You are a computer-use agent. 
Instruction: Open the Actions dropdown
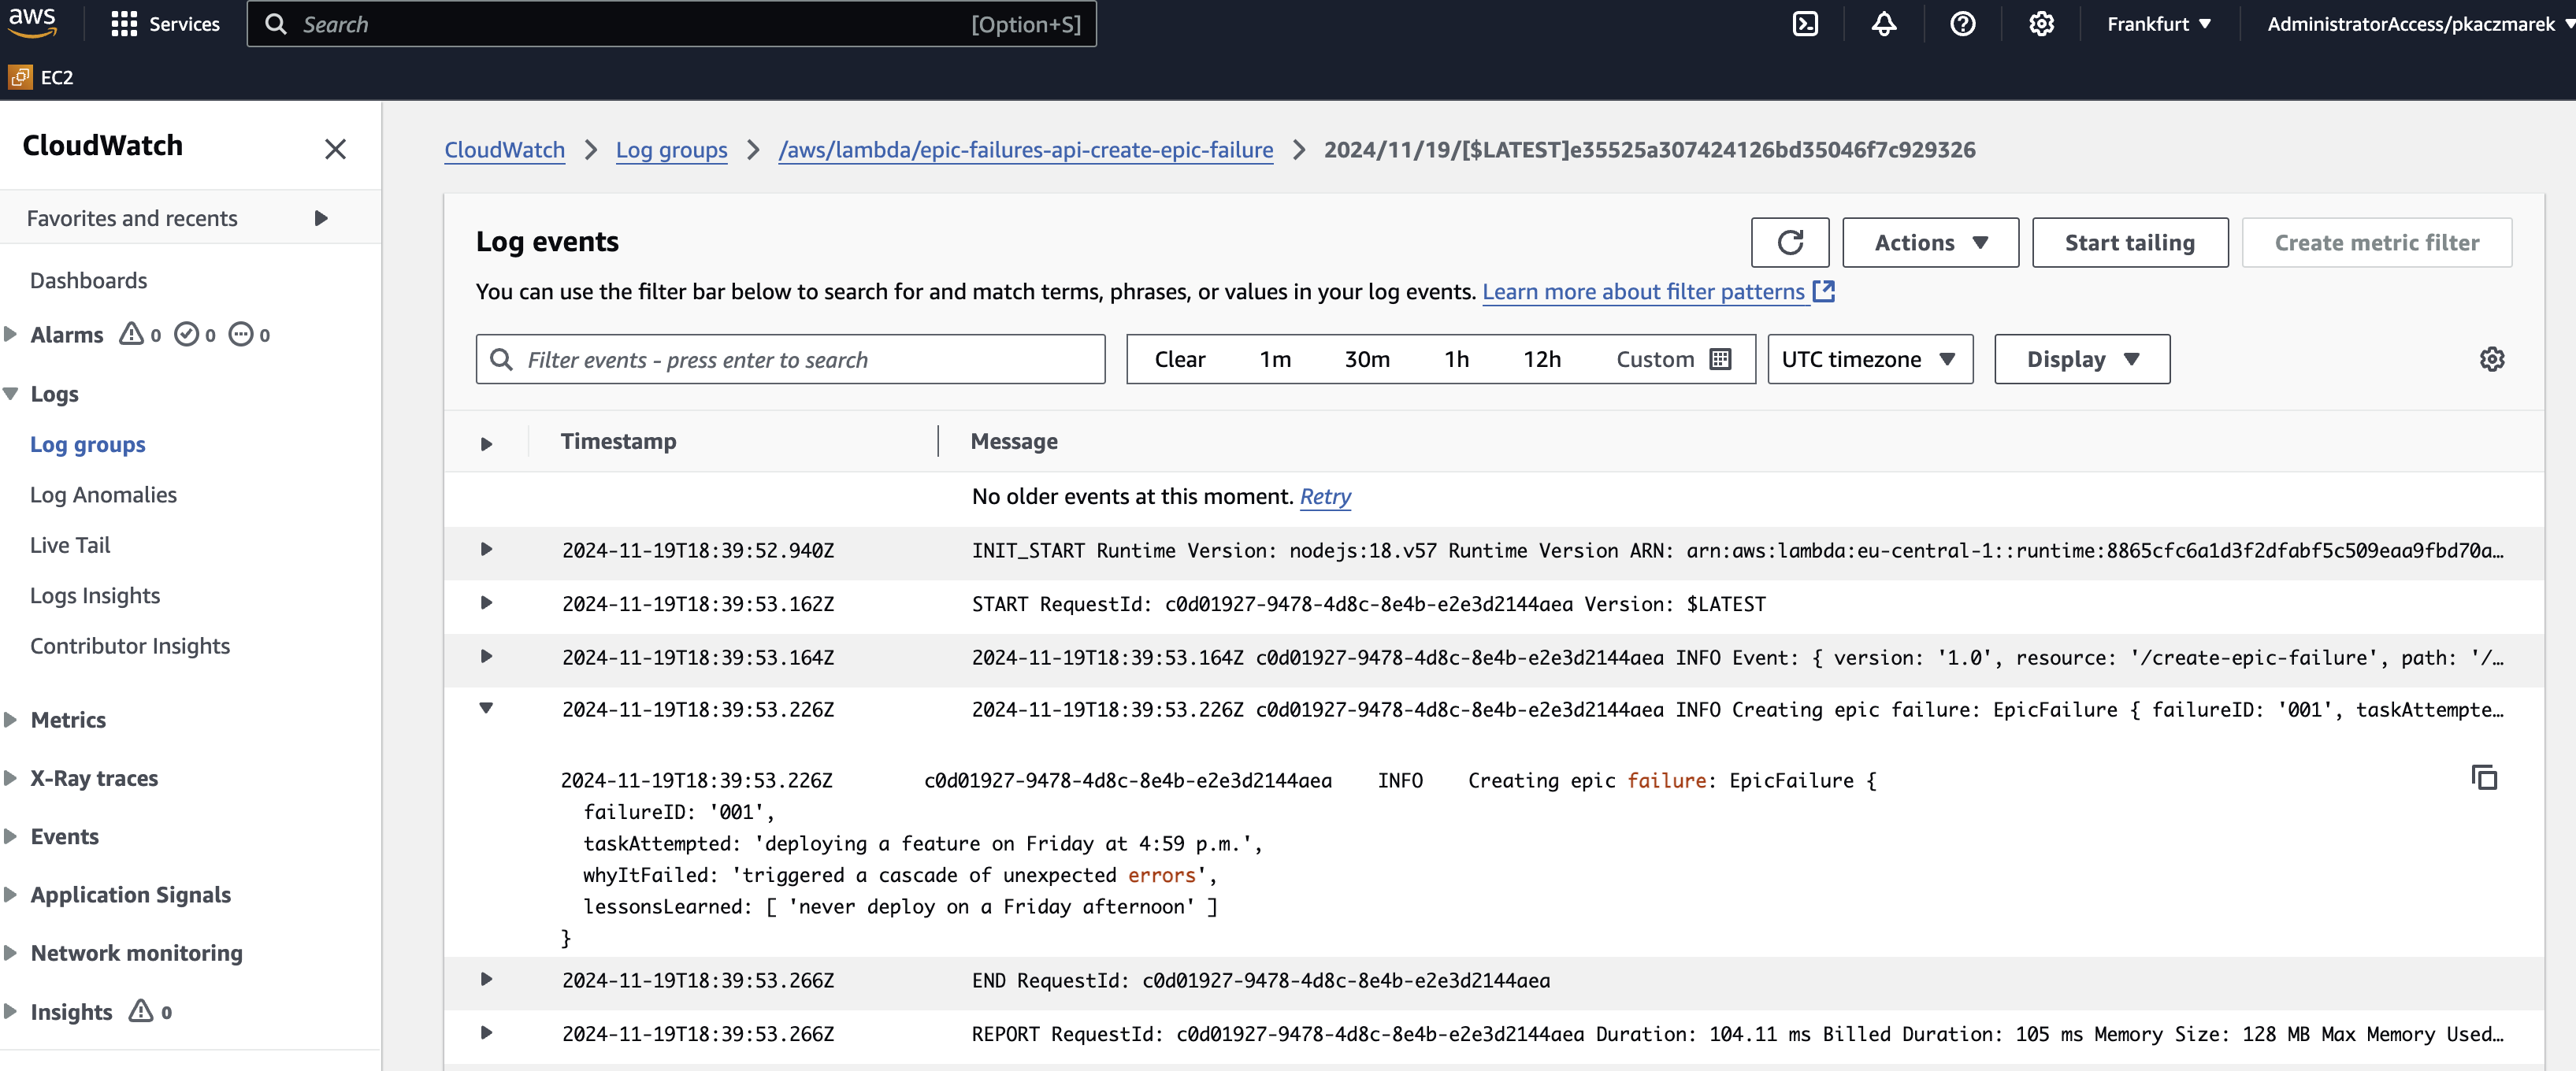click(x=1930, y=242)
